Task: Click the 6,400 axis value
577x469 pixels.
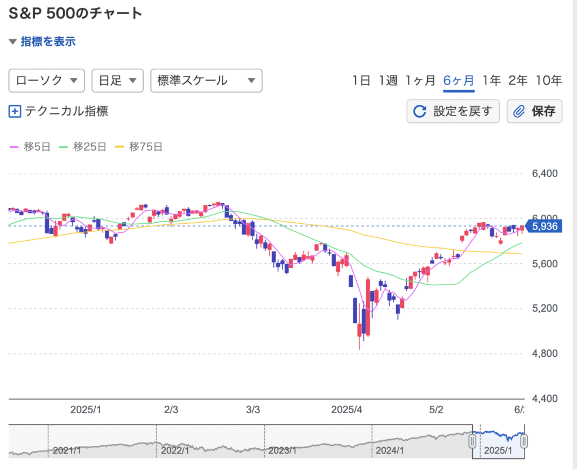Action: point(545,174)
